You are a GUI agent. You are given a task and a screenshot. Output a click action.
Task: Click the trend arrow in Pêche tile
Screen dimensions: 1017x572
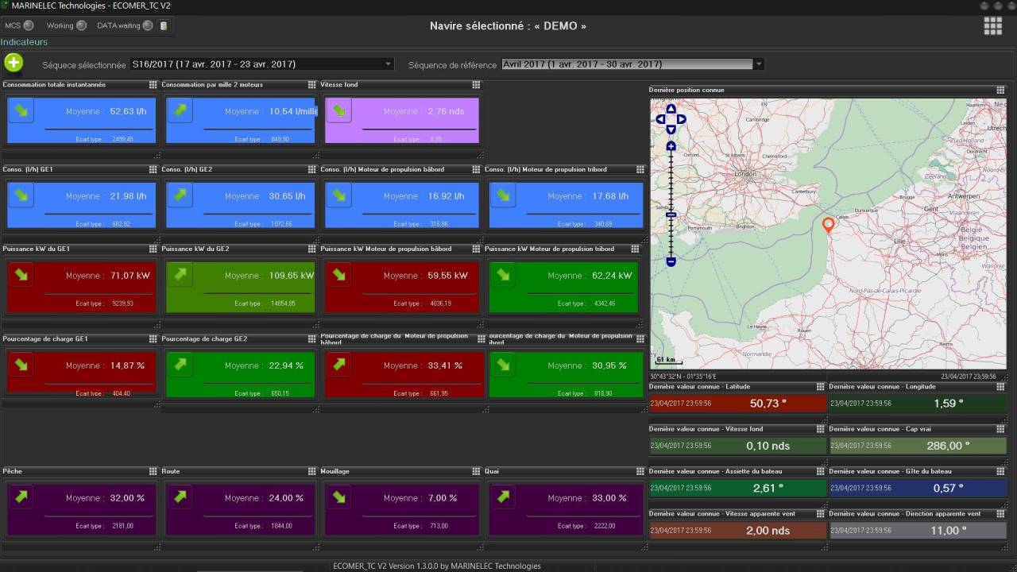(21, 497)
